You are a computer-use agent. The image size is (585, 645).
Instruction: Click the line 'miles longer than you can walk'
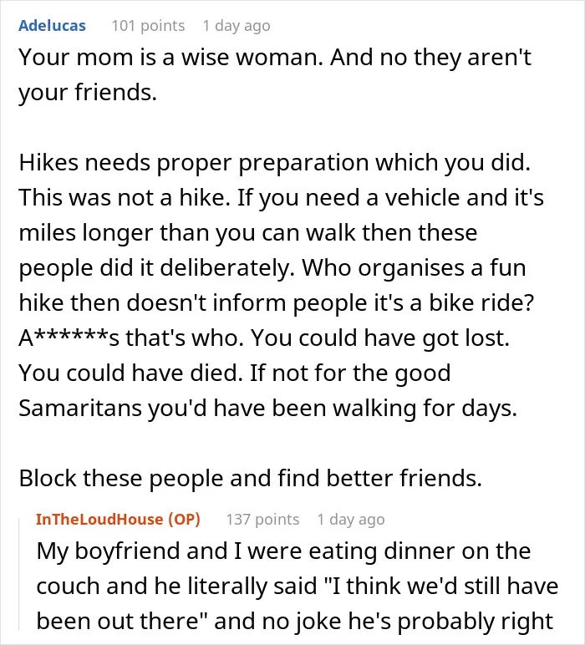tap(248, 233)
